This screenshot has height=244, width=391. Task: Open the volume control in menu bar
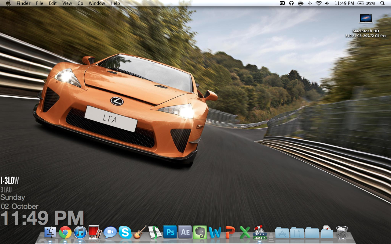327,3
